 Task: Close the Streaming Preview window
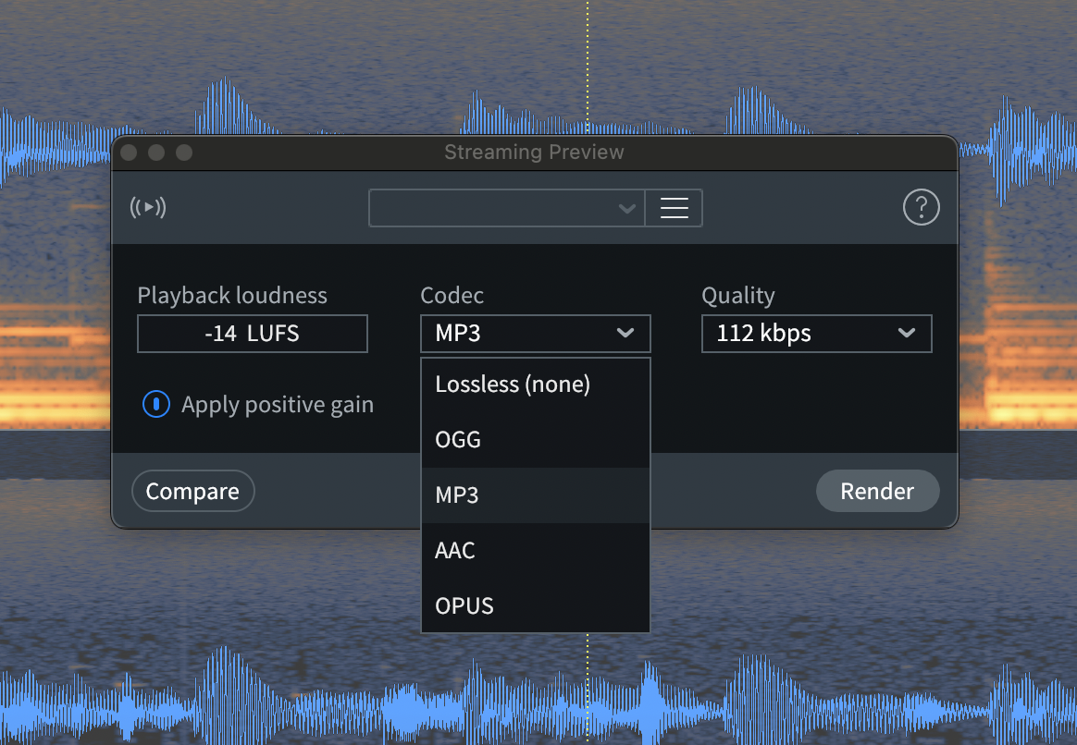click(129, 153)
